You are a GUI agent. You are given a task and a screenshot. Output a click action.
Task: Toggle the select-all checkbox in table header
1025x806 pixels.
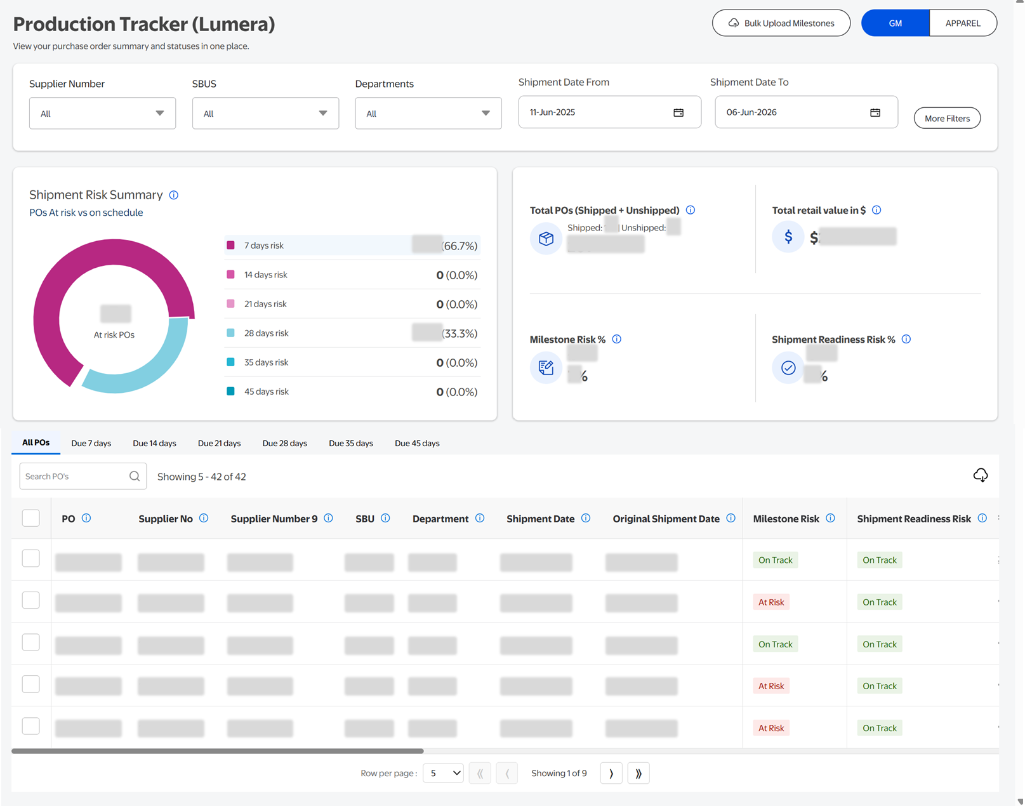pos(30,518)
